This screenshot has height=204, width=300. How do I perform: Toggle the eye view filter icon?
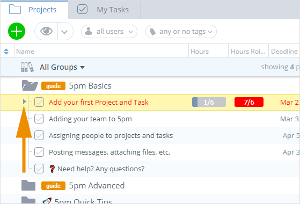[x=46, y=31]
